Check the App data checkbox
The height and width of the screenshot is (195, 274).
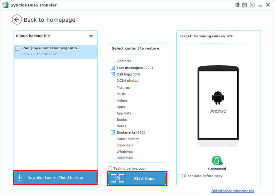point(113,113)
